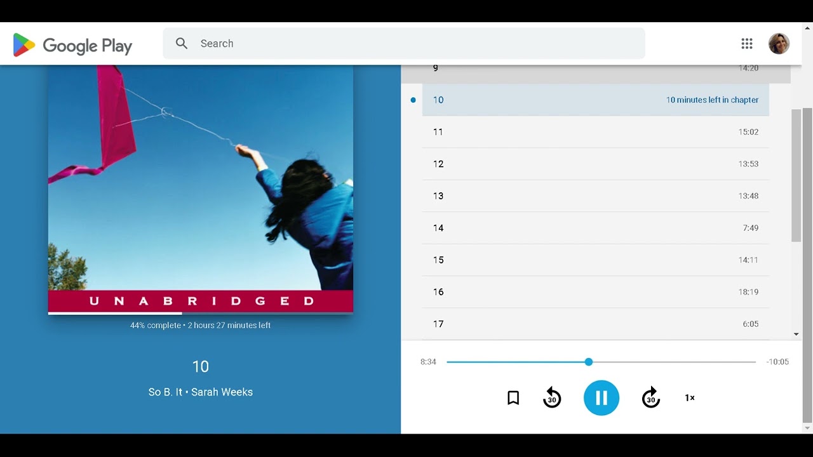Image resolution: width=813 pixels, height=457 pixels.
Task: Click the elapsed time 8:34
Action: tap(428, 362)
